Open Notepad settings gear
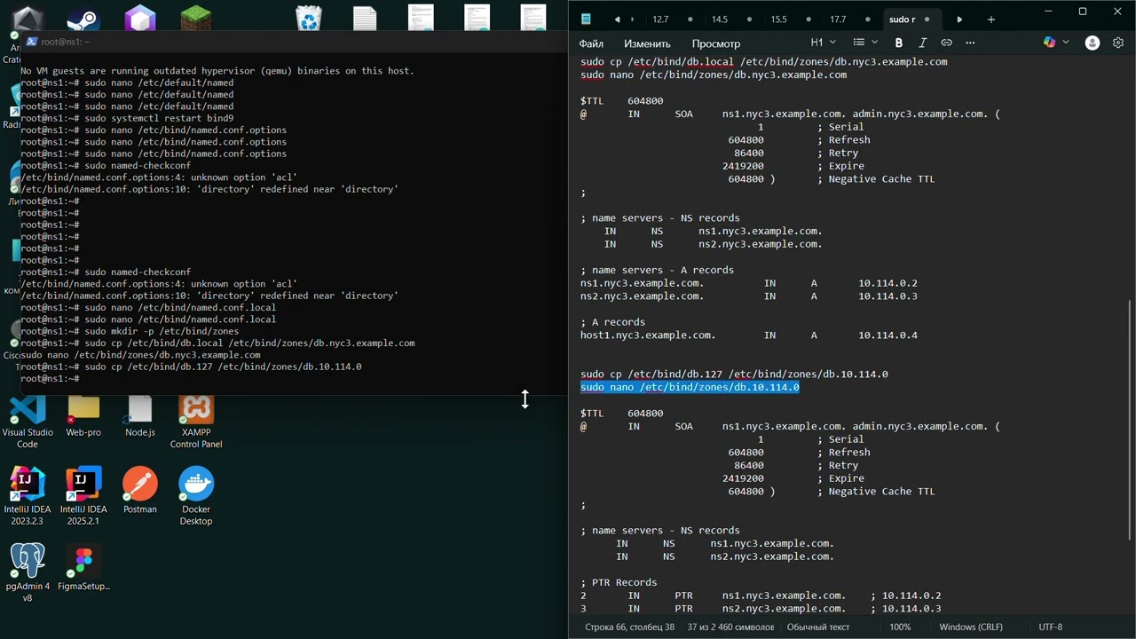Screen dimensions: 1136x639 click(x=1118, y=43)
